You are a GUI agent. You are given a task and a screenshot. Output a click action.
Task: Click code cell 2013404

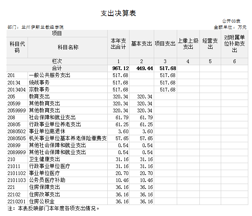coord(16,90)
